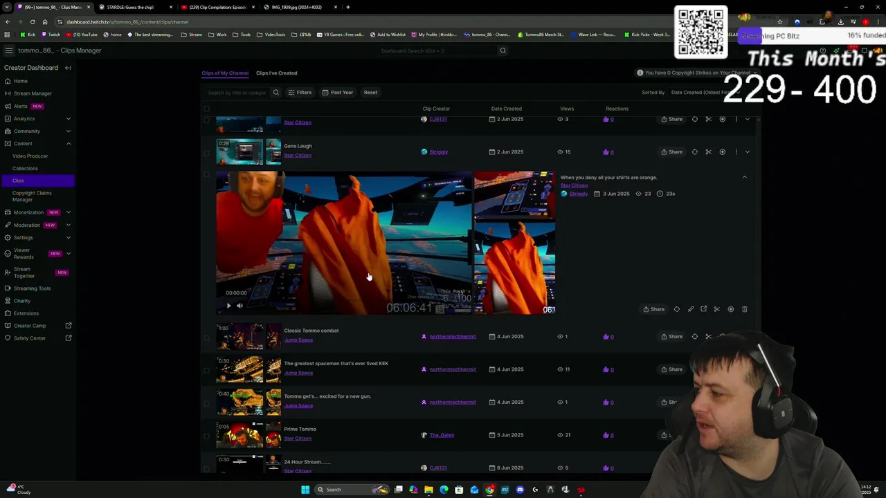Tick checkbox for The greatest spaceman clip
Viewport: 886px width, 498px height.
[x=206, y=369]
